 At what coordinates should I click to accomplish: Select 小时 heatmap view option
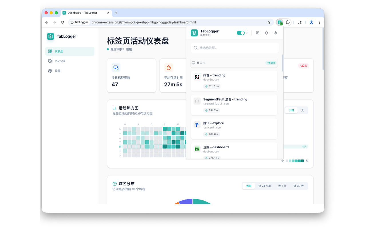click(291, 110)
